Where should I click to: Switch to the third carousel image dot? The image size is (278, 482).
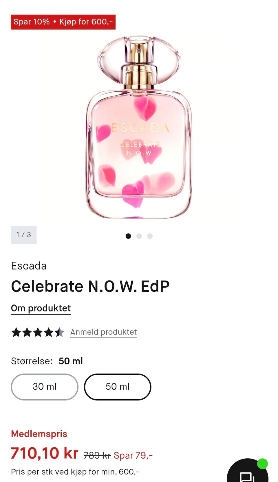click(150, 236)
